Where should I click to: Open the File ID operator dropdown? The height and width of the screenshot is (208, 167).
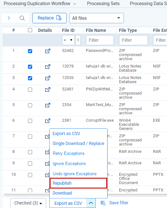pyautogui.click(x=68, y=40)
